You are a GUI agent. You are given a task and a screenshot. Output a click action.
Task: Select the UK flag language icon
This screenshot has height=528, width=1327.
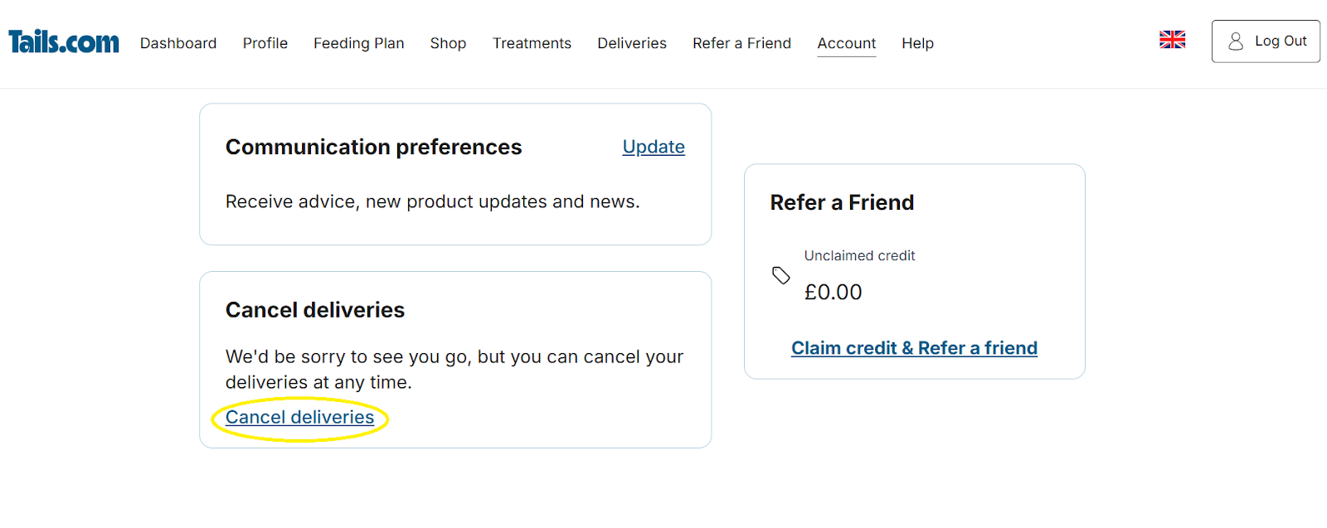1172,40
